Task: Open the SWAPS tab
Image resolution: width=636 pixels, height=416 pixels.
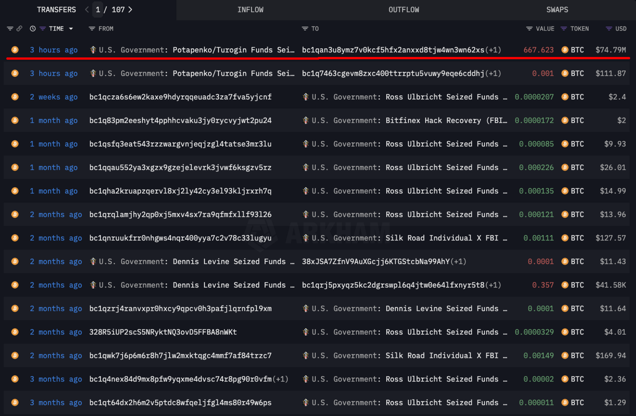Action: pos(557,10)
